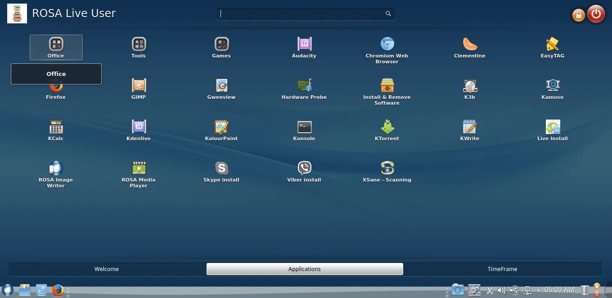
Task: Open the volume control in the tray
Action: [x=502, y=290]
